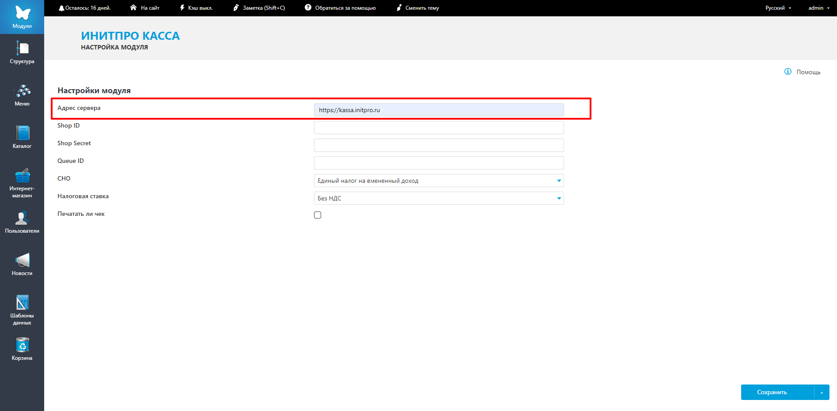
Task: Toggle the Печатать ли чек checkbox
Action: point(318,215)
